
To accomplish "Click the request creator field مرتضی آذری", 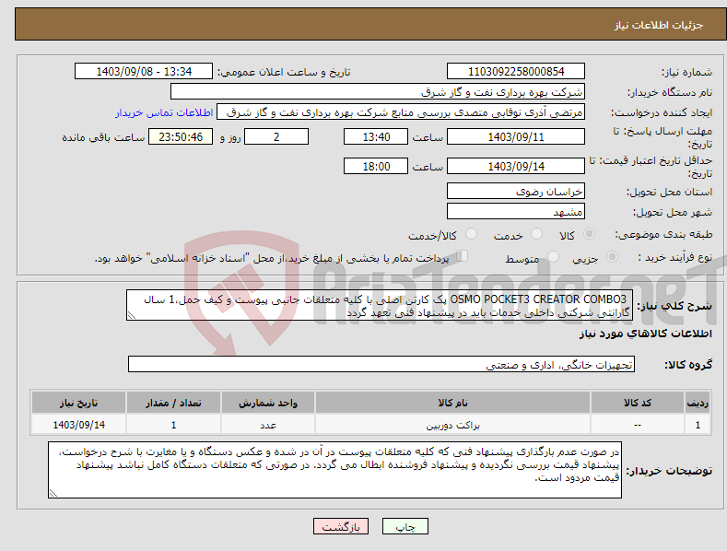I will (401, 112).
